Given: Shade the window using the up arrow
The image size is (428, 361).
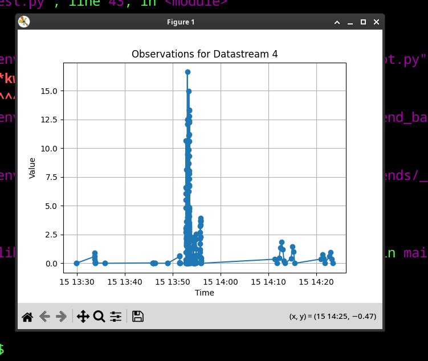Looking at the screenshot, I should (337, 22).
